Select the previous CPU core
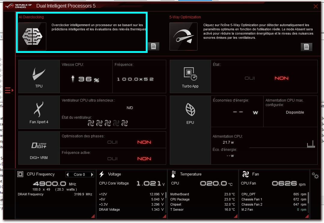This screenshot has height=223, width=324. coord(68,175)
